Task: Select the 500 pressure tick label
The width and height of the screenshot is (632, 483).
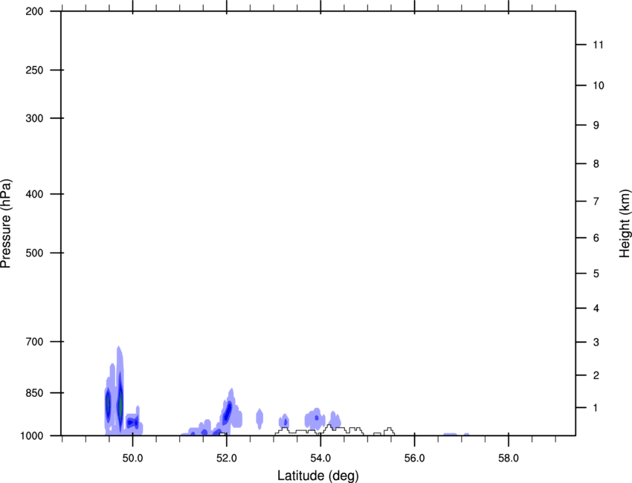Action: [x=34, y=253]
